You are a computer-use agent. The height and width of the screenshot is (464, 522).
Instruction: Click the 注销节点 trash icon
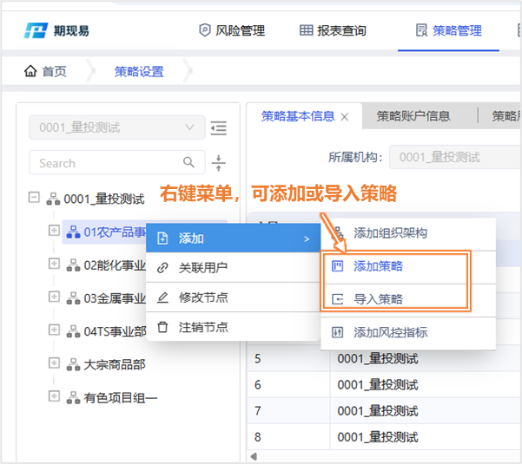point(162,327)
